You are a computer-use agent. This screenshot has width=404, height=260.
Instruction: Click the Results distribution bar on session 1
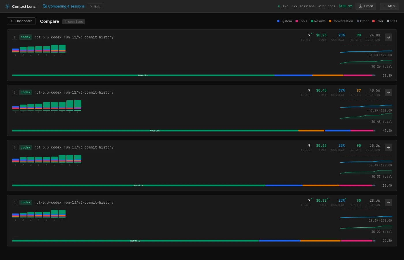[x=143, y=75]
